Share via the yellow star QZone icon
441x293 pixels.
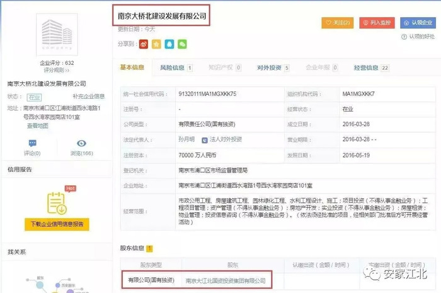[156, 44]
